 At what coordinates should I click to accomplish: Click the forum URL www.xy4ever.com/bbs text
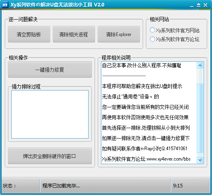click(x=169, y=159)
